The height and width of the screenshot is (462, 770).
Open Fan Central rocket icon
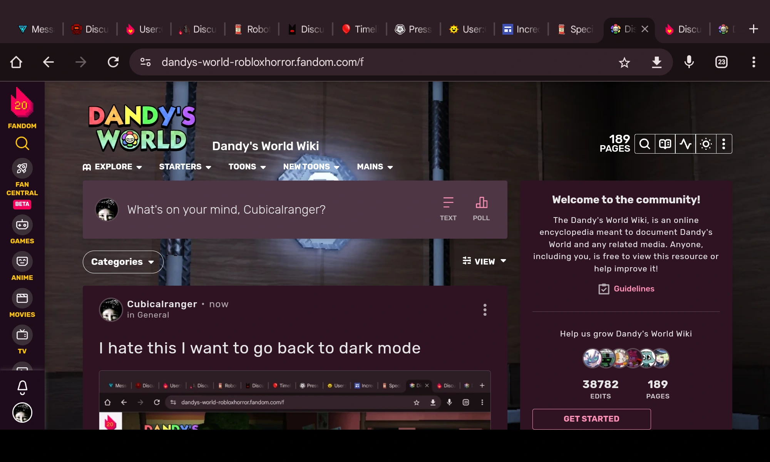point(22,168)
